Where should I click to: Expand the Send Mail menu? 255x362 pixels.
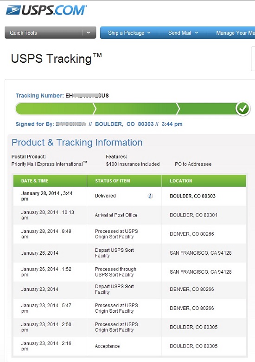pos(183,33)
